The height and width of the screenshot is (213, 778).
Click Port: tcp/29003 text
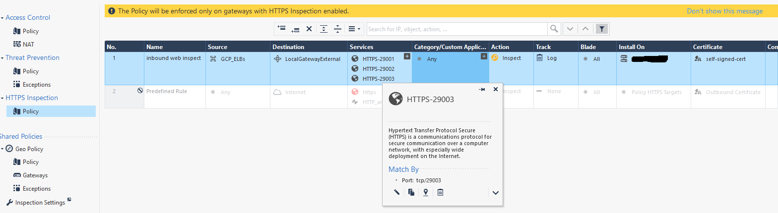tap(421, 180)
